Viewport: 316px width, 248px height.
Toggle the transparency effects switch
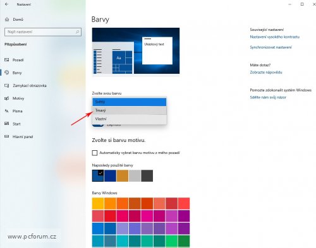(x=98, y=125)
